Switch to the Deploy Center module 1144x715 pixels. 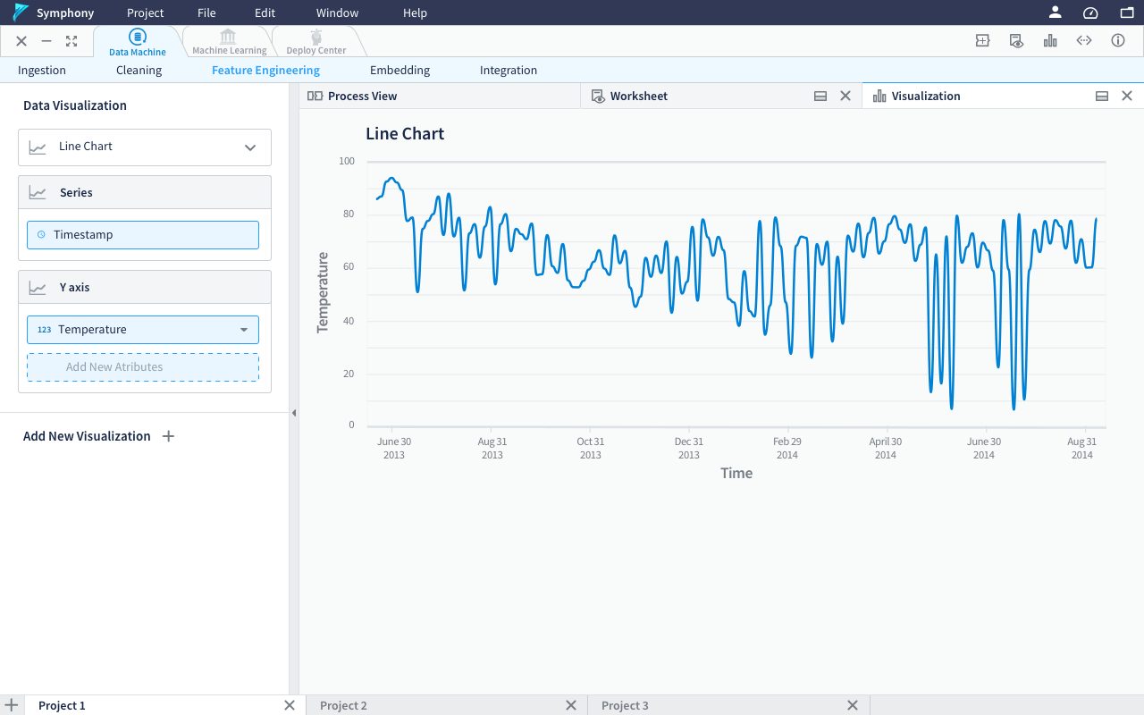(316, 42)
